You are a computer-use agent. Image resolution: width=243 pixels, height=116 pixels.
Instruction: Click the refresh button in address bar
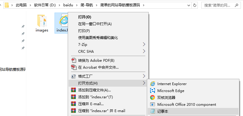pos(194,5)
